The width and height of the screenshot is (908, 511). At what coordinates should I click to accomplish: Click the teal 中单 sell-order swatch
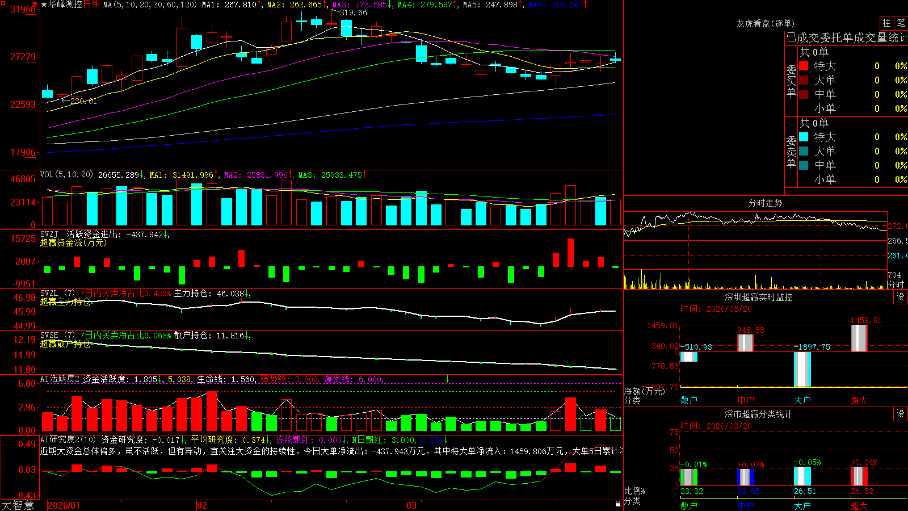pyautogui.click(x=804, y=165)
